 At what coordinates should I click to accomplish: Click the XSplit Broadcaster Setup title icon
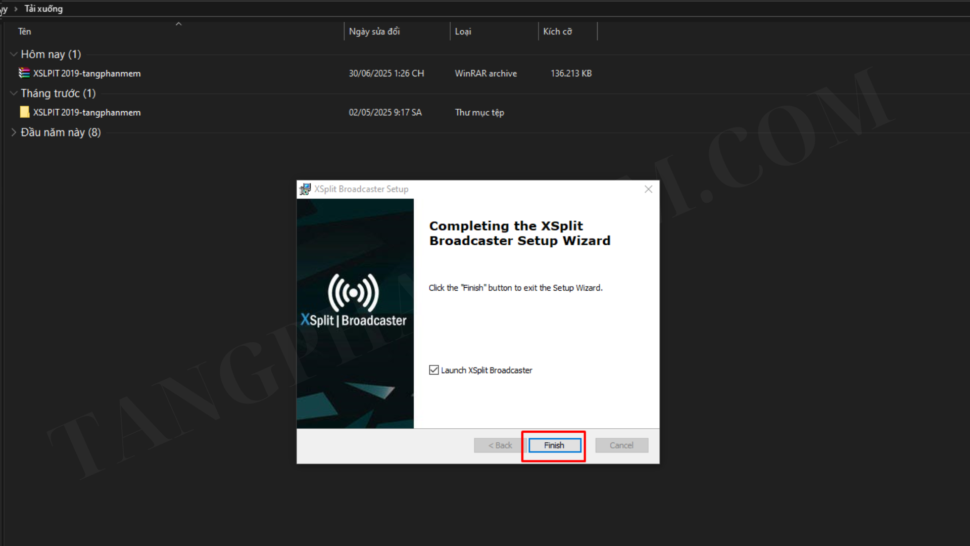(x=305, y=189)
